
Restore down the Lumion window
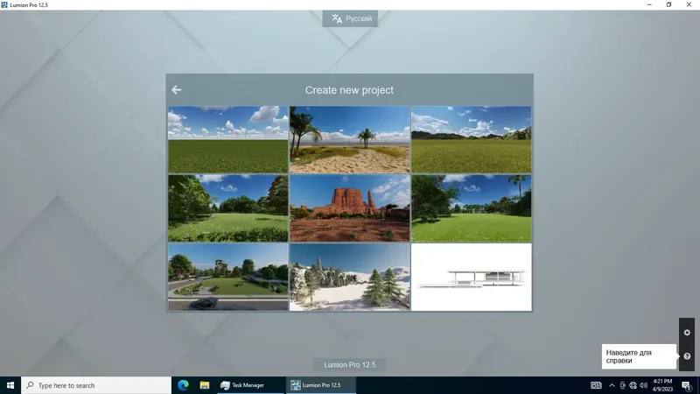click(x=668, y=4)
